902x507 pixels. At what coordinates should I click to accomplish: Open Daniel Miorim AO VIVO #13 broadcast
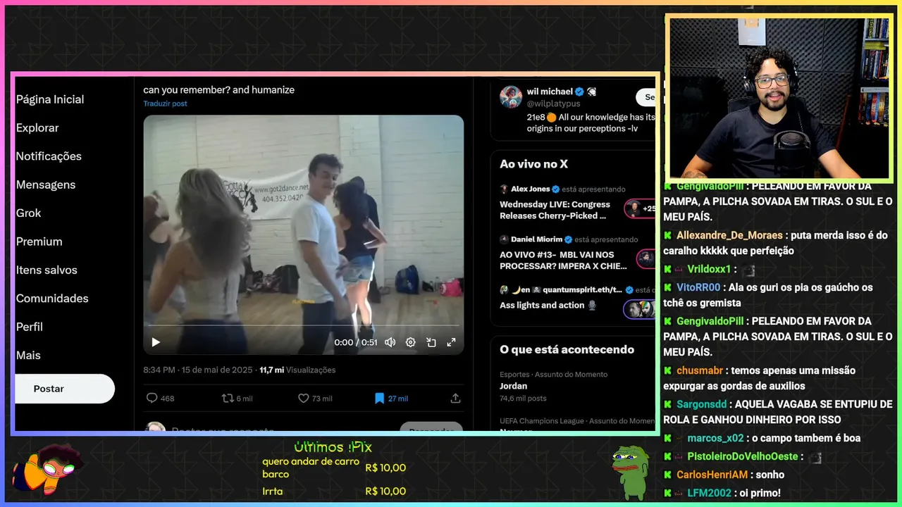[x=563, y=260]
